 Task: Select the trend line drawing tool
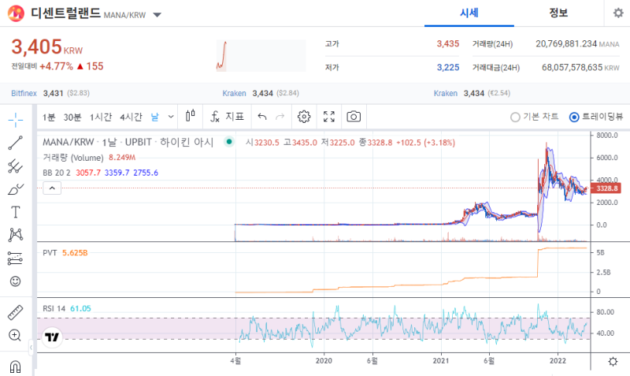pos(15,143)
